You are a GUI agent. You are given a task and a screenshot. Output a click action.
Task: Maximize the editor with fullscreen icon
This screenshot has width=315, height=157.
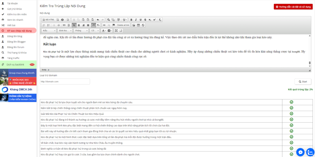(116, 31)
